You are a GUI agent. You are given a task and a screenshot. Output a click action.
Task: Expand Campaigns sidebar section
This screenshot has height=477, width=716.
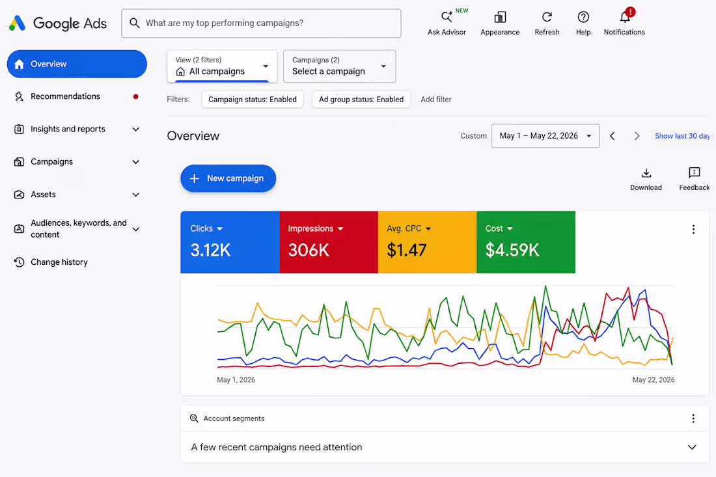pos(135,162)
